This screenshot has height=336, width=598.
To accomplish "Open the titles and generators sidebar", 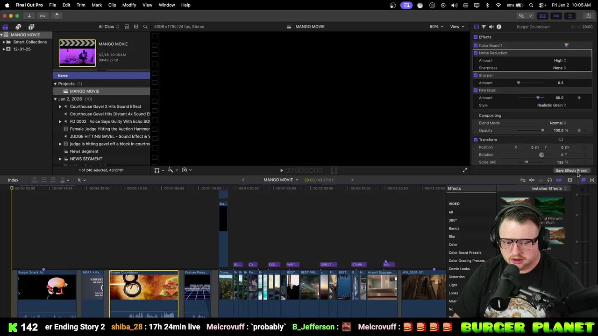I will (x=31, y=27).
